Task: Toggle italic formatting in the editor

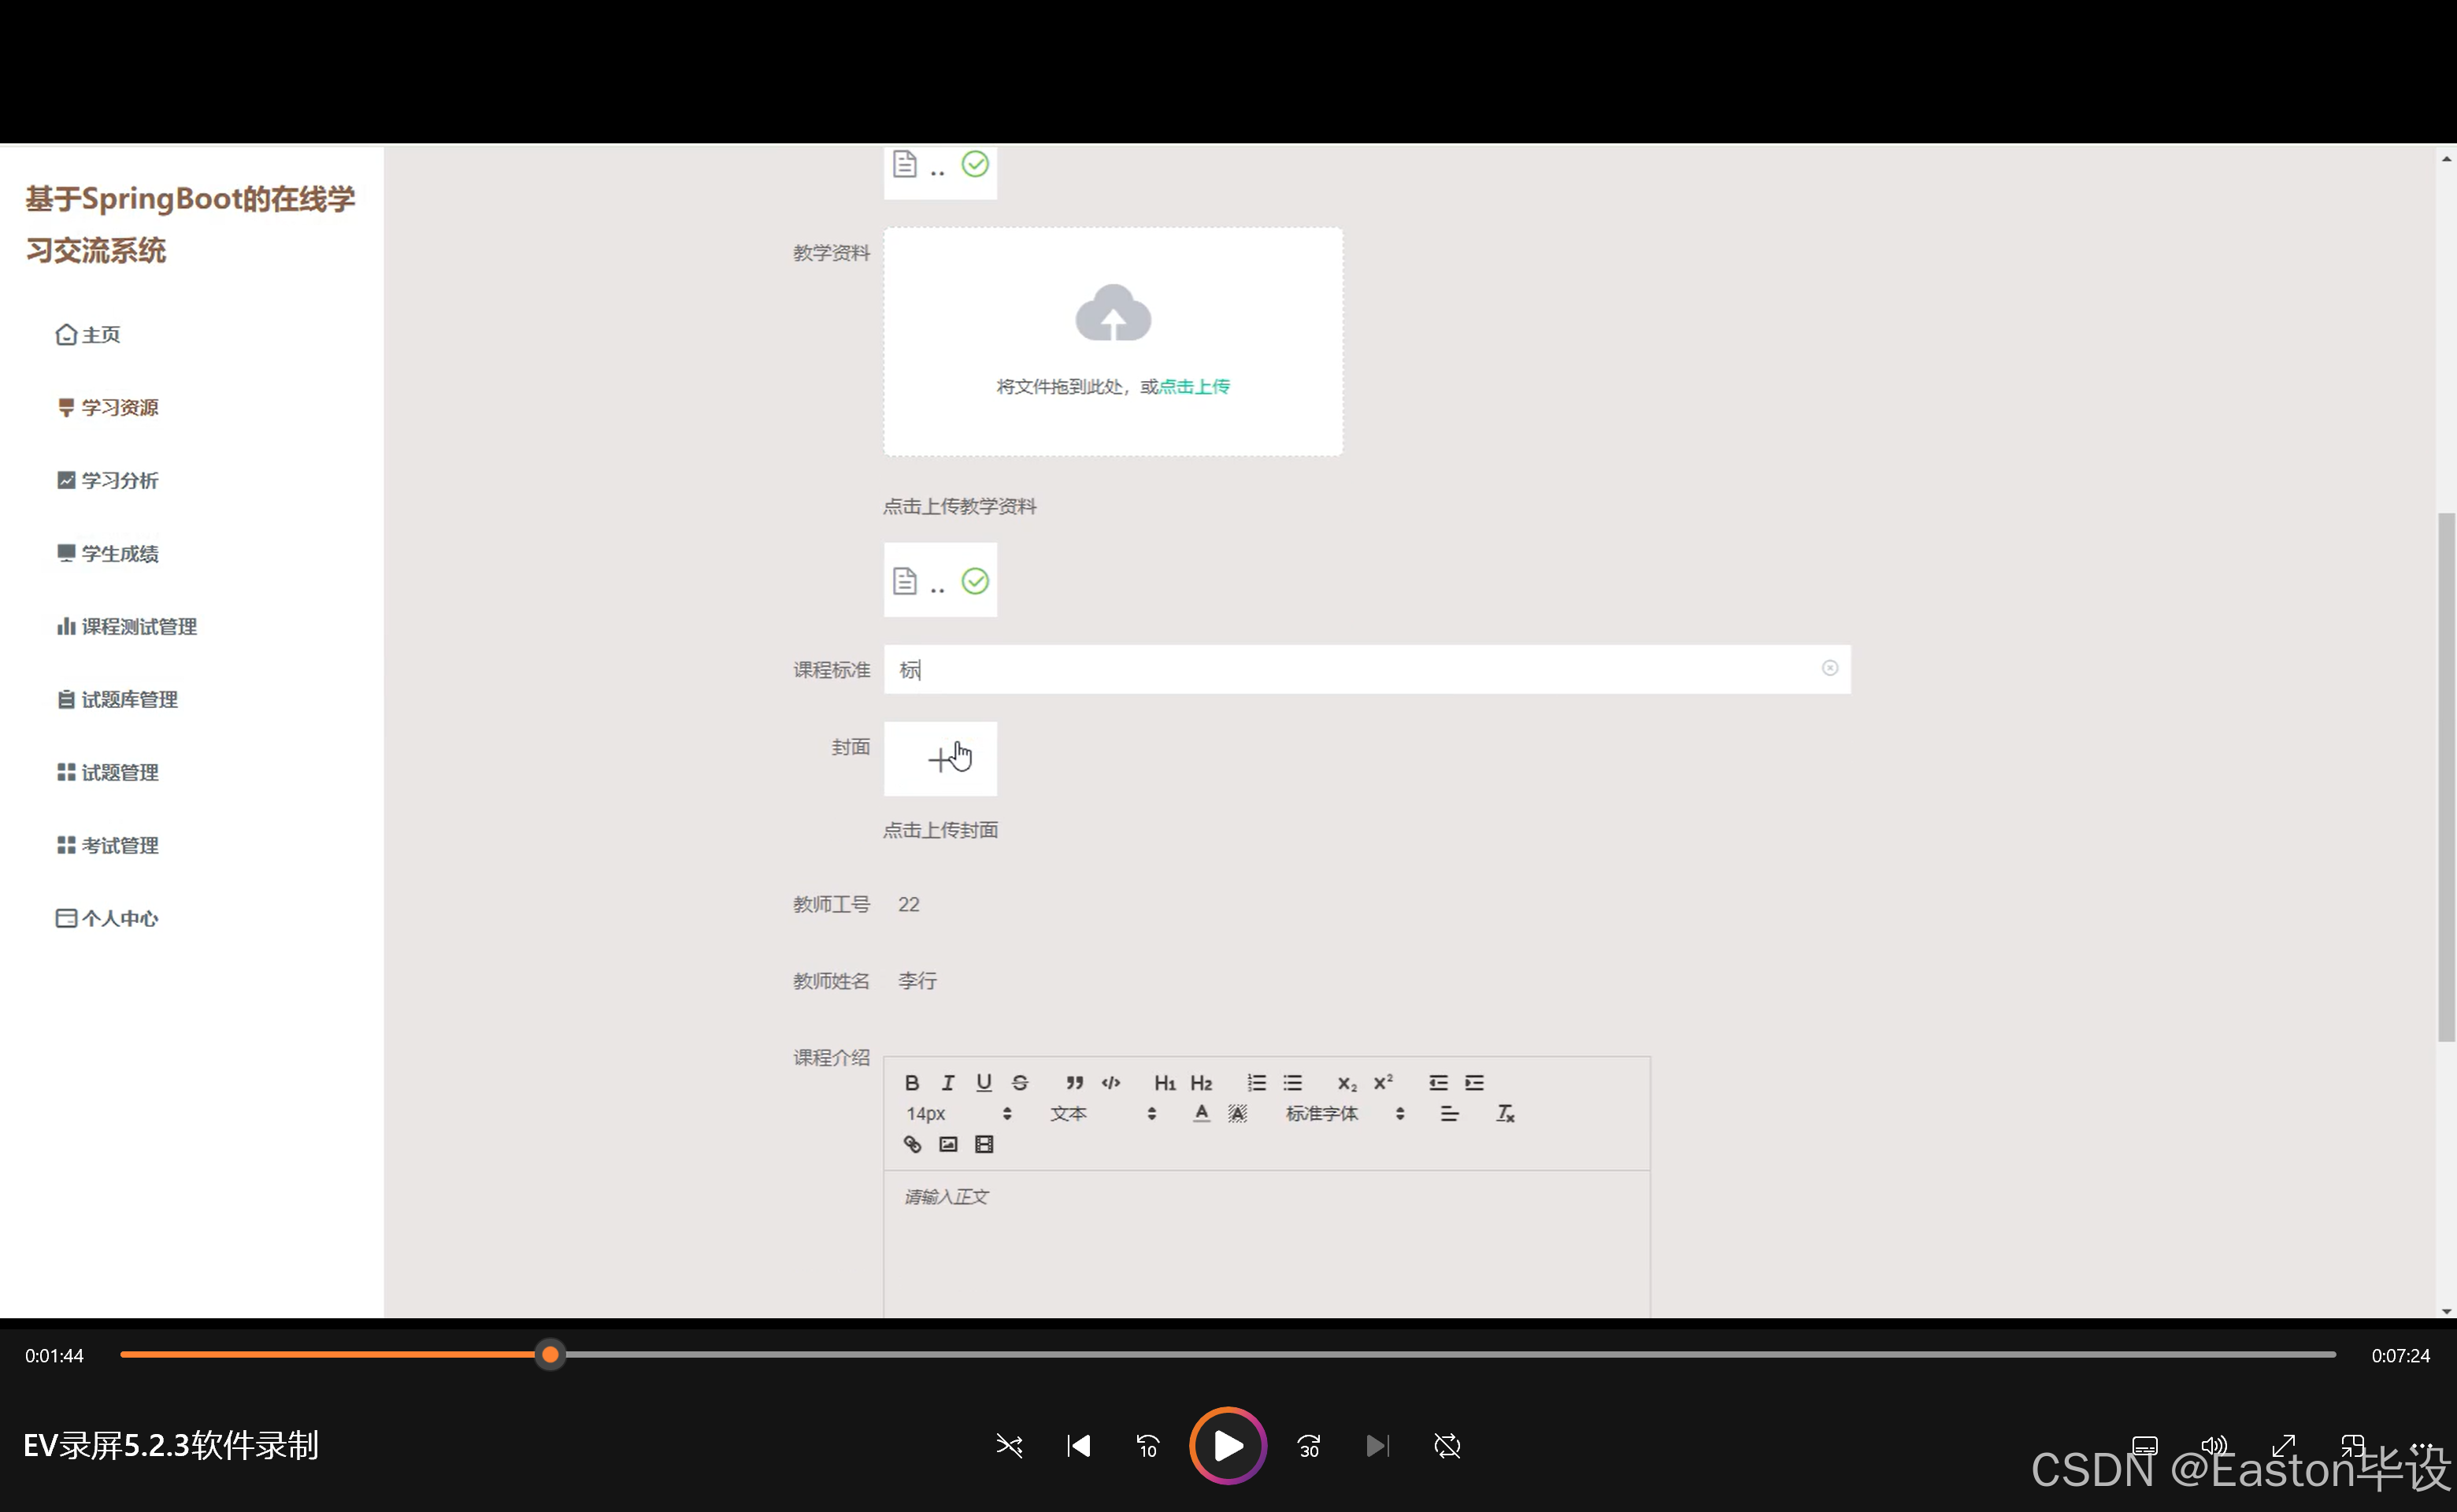Action: click(x=947, y=1083)
